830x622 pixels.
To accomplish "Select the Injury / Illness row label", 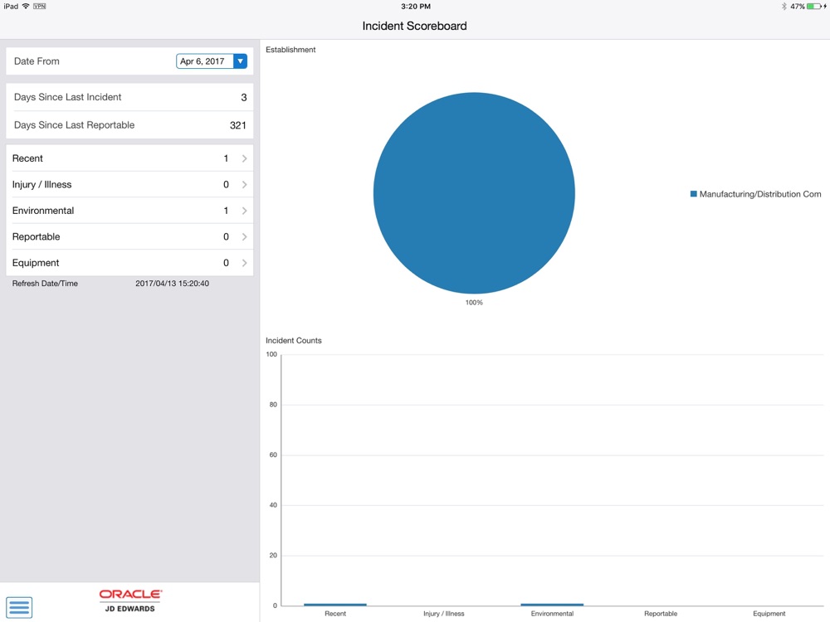I will pyautogui.click(x=41, y=185).
